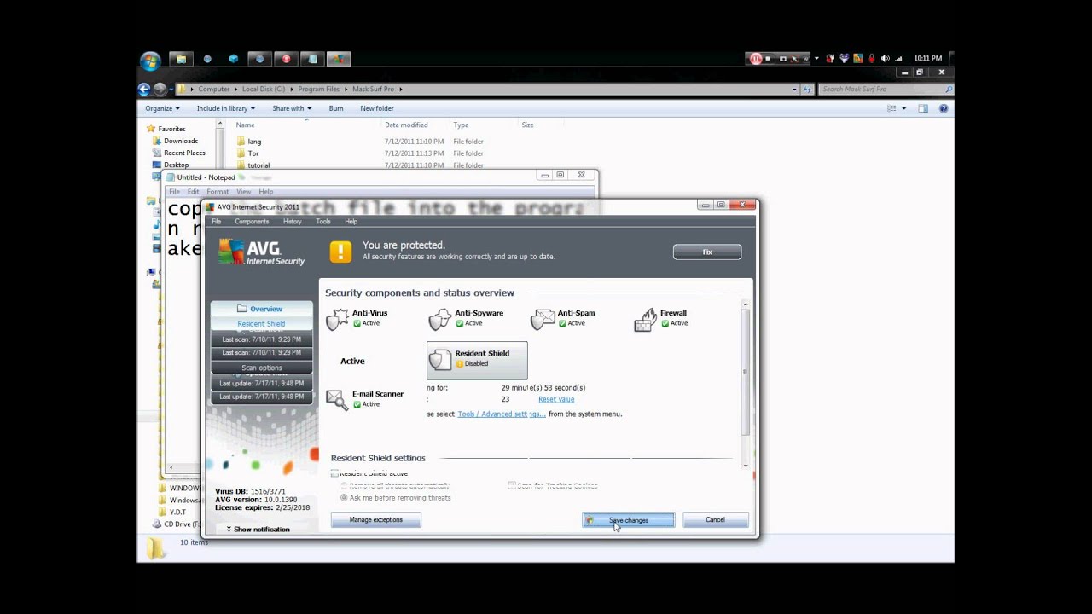Switch to the AVG taskbar button
1092x614 pixels.
point(339,60)
